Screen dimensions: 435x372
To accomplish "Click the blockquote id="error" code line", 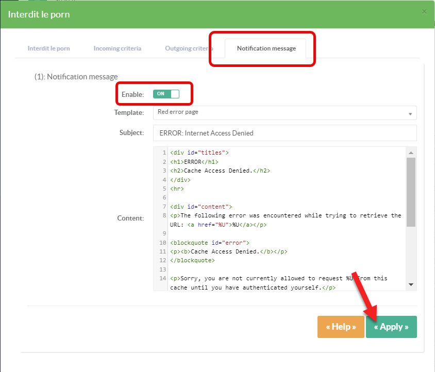I will 210,242.
